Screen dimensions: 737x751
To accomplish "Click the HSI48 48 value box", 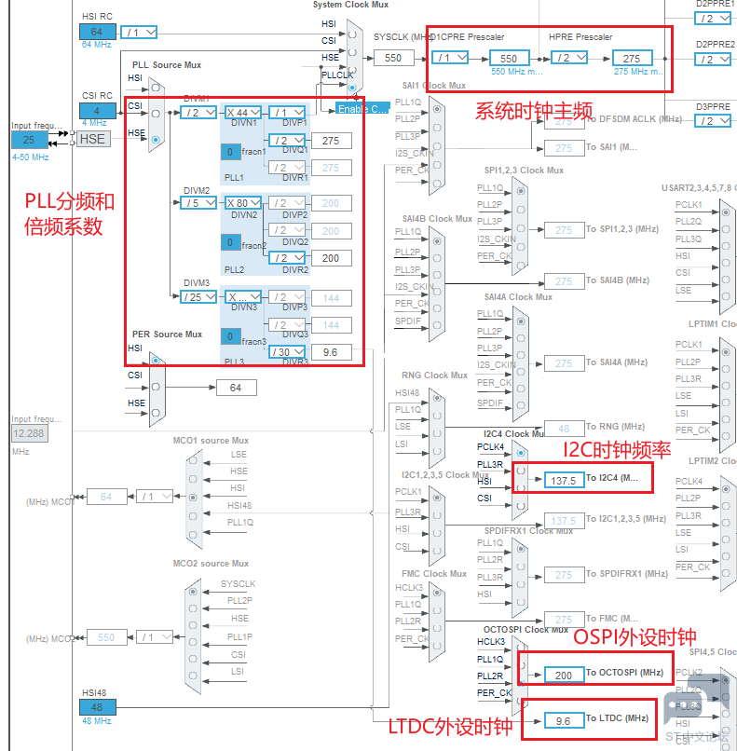I will 97,707.
